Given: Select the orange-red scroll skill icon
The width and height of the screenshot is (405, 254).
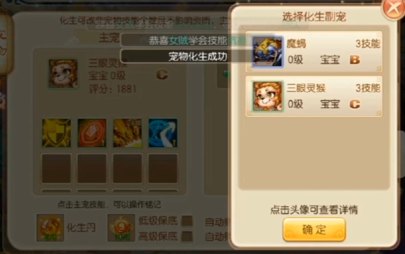Looking at the screenshot, I should click(92, 133).
